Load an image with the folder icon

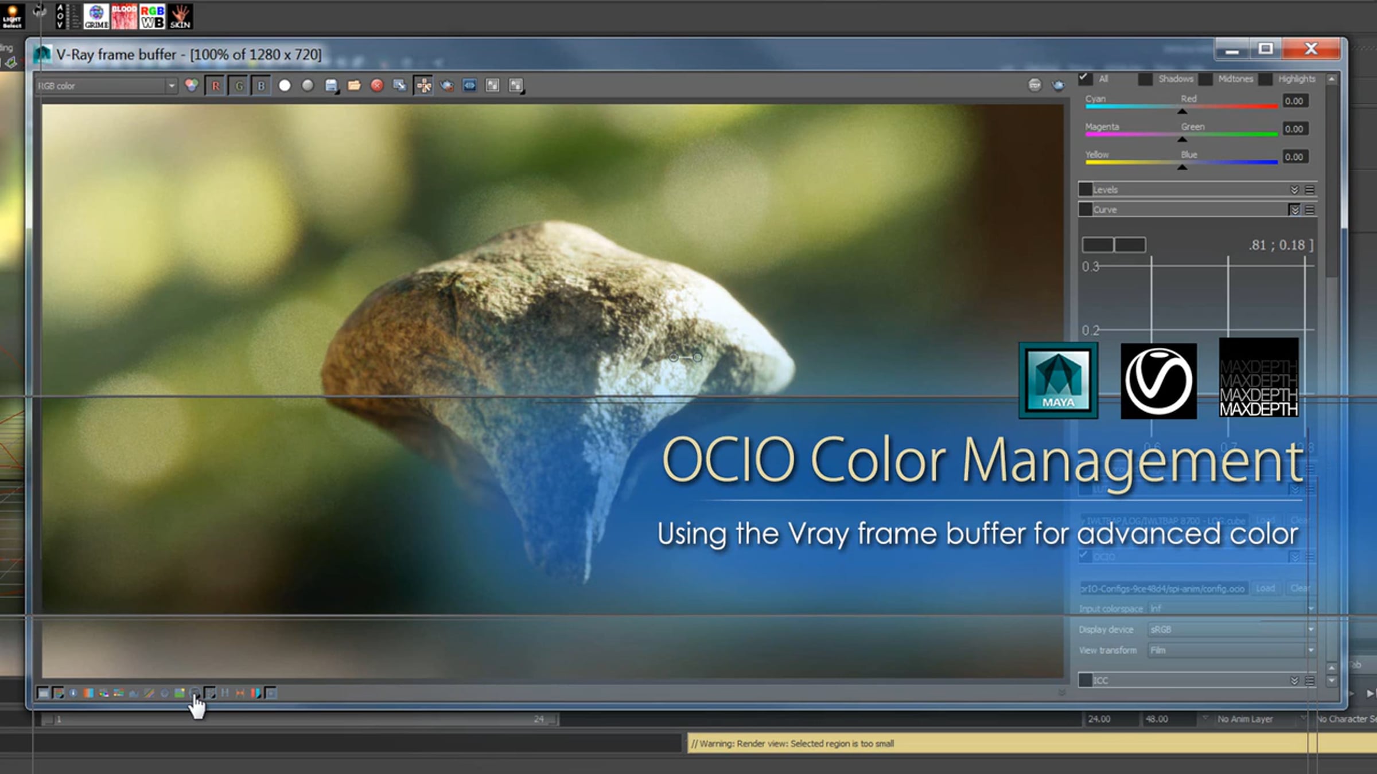(x=354, y=85)
